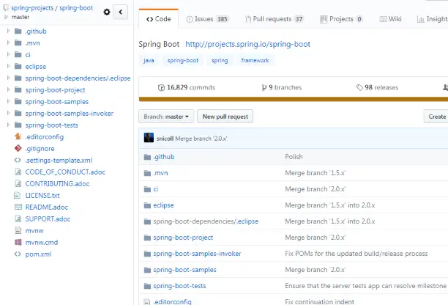Open Octotree settings gear icon

pyautogui.click(x=107, y=12)
